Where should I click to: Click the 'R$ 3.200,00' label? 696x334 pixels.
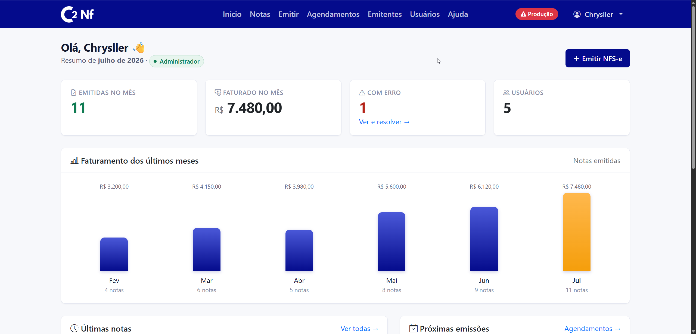pyautogui.click(x=114, y=186)
